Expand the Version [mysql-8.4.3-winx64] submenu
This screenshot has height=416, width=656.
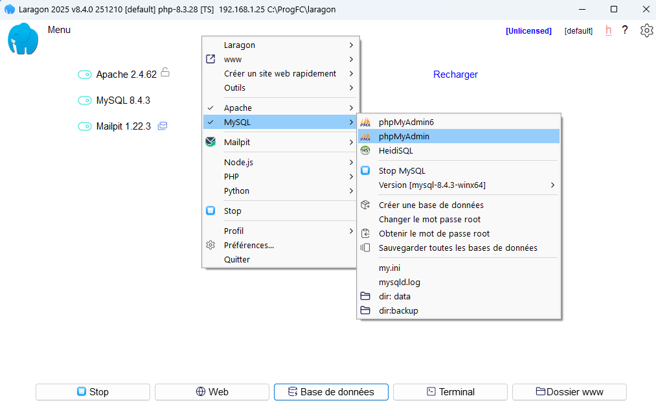click(552, 185)
